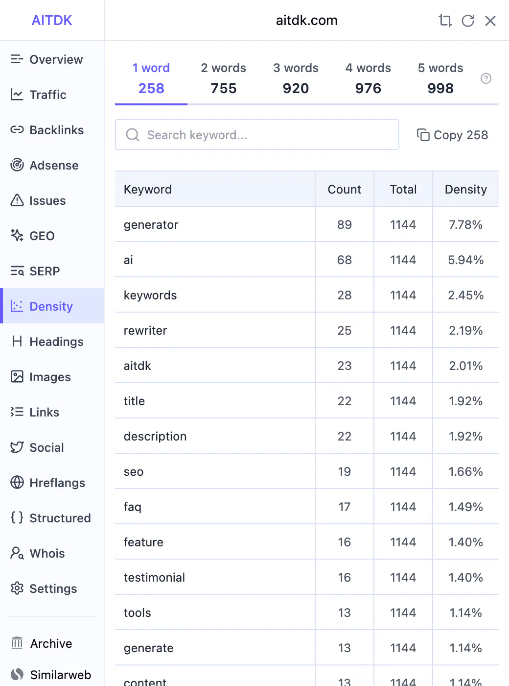The height and width of the screenshot is (686, 509).
Task: Switch to the 2 words tab
Action: (x=224, y=78)
